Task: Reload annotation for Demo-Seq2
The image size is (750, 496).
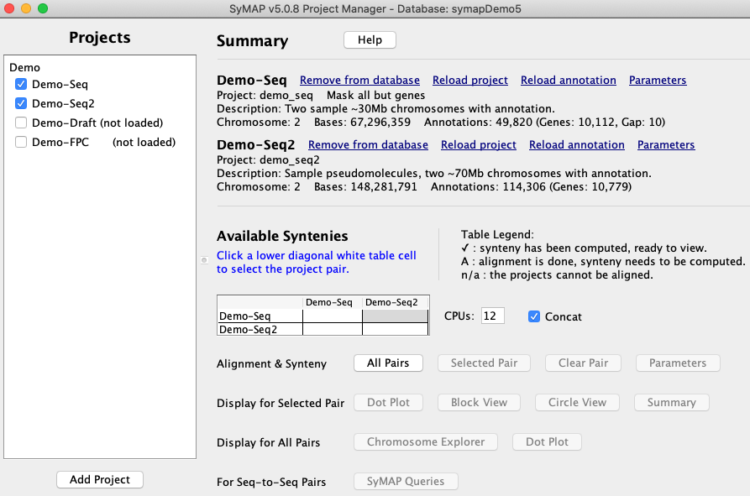Action: click(577, 145)
